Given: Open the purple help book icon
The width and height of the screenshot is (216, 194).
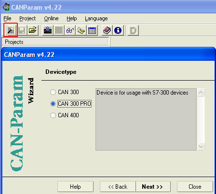Looking at the screenshot, I should click(107, 30).
